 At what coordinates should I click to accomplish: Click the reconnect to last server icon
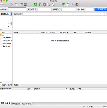pos(53,4)
